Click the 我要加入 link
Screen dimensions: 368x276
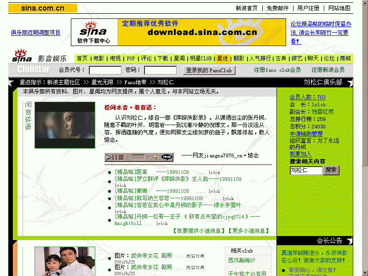coord(300,154)
